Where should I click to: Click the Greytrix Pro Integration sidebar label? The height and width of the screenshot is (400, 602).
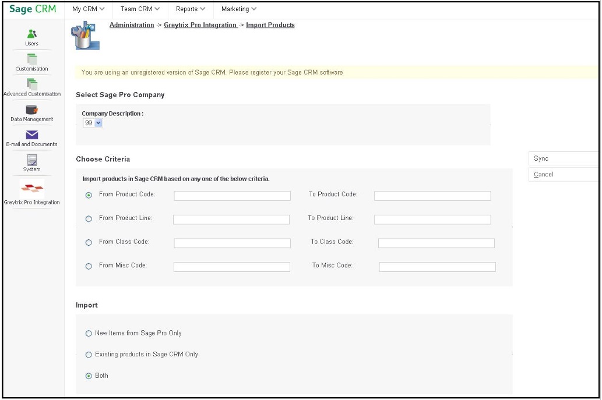(x=32, y=203)
